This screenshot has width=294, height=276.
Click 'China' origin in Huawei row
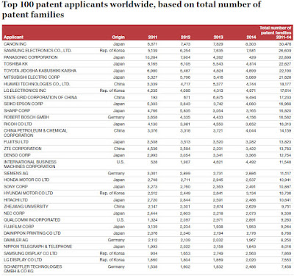tap(119, 84)
